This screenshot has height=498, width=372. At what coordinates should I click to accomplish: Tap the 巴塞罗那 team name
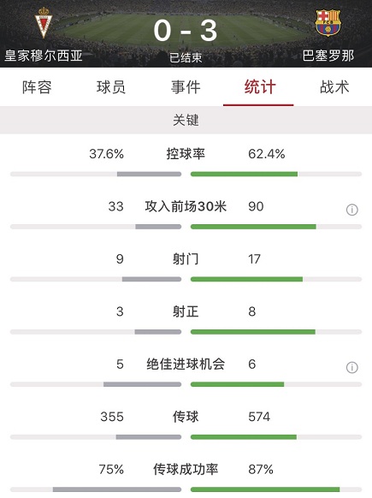point(328,56)
